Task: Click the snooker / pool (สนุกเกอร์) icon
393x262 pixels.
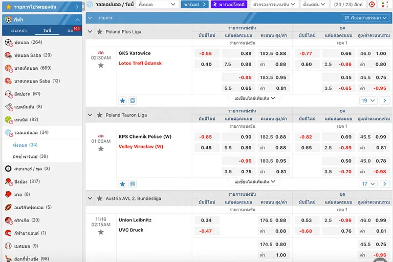Action: click(x=8, y=169)
